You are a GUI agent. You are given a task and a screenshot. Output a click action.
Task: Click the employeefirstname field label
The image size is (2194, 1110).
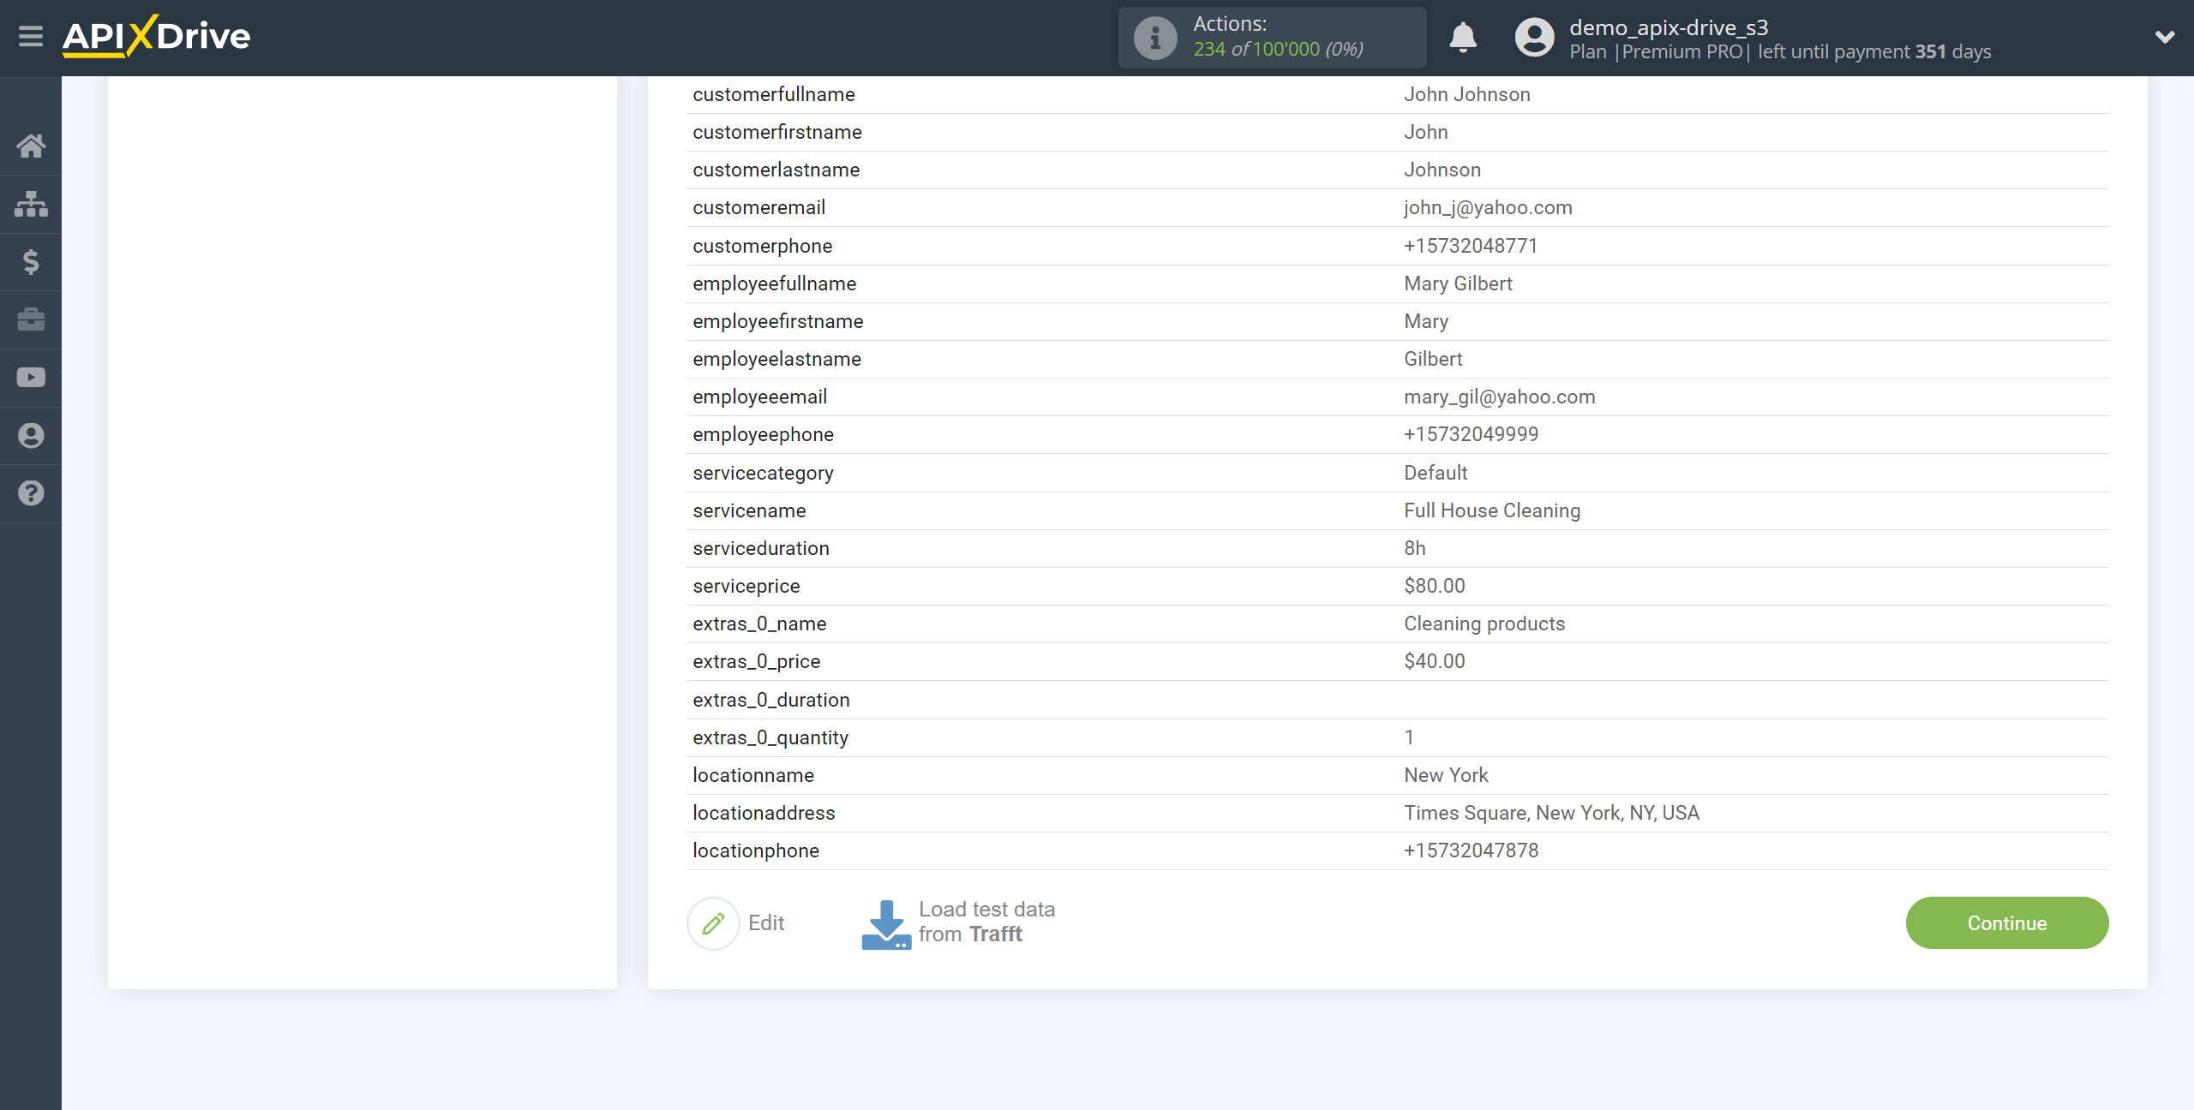[x=778, y=322]
